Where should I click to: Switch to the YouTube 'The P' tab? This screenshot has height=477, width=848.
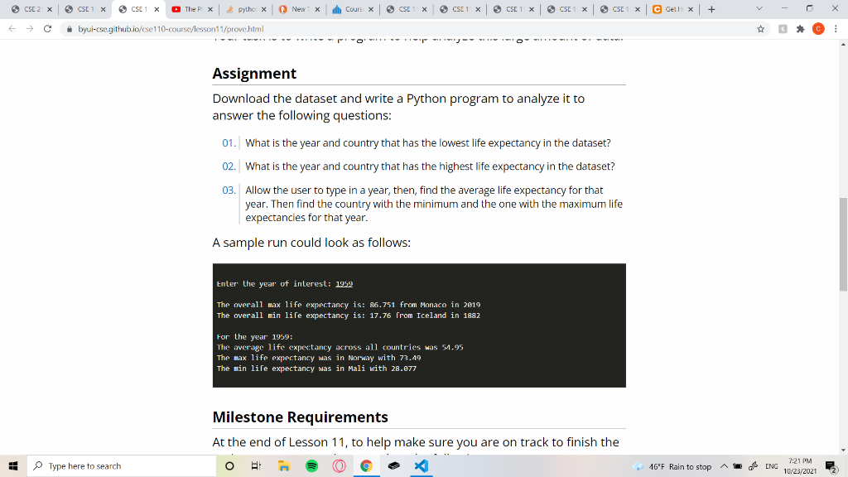(x=191, y=9)
